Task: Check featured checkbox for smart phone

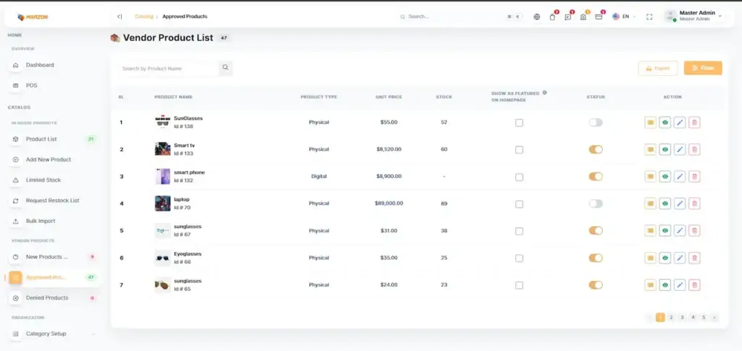Action: coord(519,177)
